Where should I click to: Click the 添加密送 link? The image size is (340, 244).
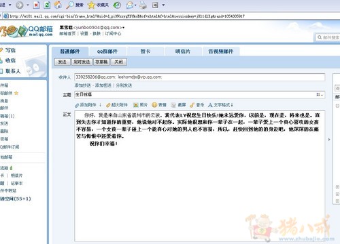(x=103, y=85)
